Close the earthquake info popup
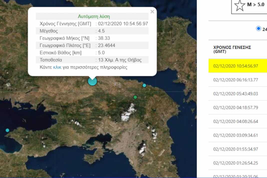The height and width of the screenshot is (178, 267). click(x=152, y=11)
